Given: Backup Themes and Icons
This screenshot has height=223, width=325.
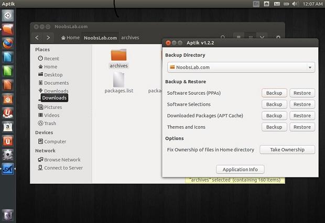Looking at the screenshot, I should [x=274, y=127].
